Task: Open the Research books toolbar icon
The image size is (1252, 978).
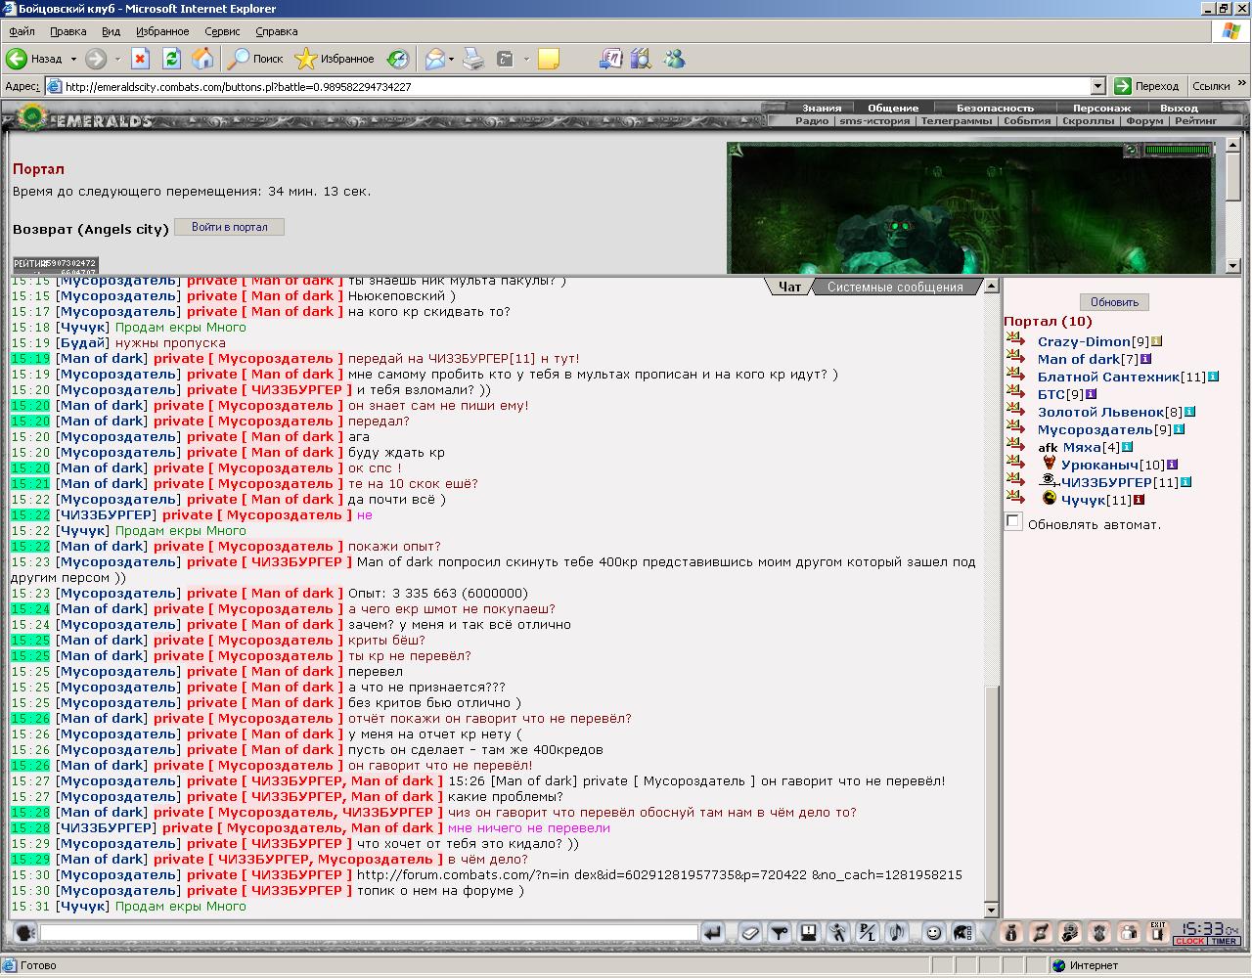Action: pyautogui.click(x=641, y=59)
